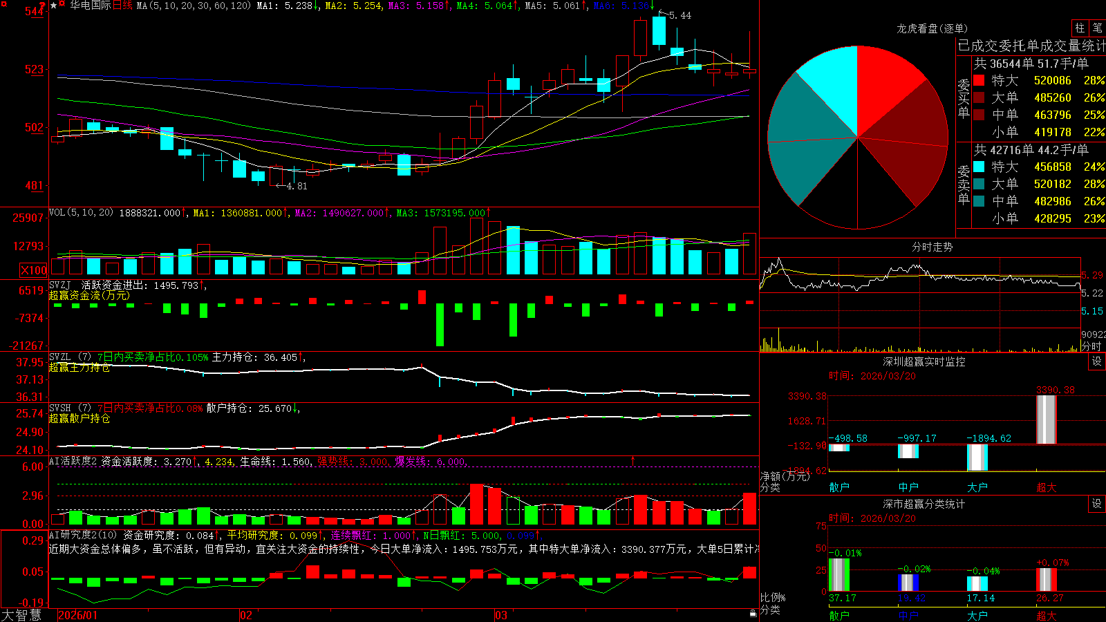This screenshot has height=622, width=1106.
Task: Click the 爆发线: 6.000 text
Action: coord(430,461)
